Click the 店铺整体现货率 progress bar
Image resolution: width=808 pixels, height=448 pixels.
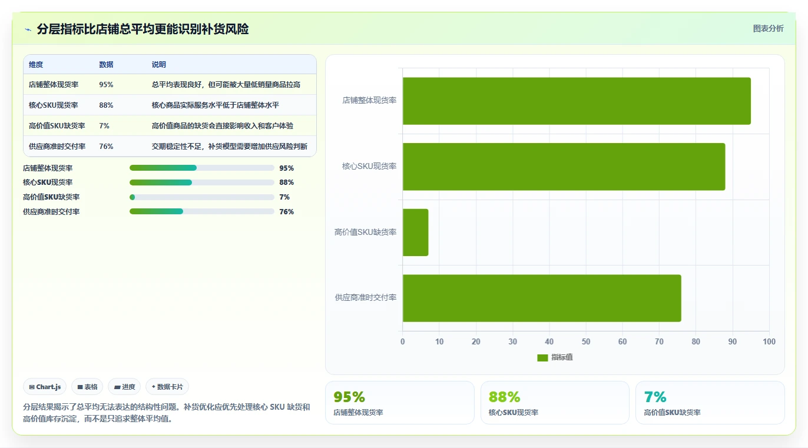[202, 168]
